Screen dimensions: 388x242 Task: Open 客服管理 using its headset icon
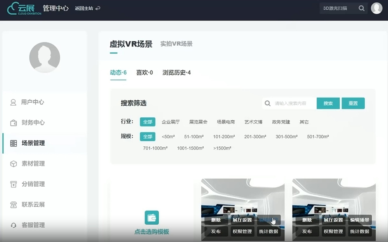click(x=13, y=225)
